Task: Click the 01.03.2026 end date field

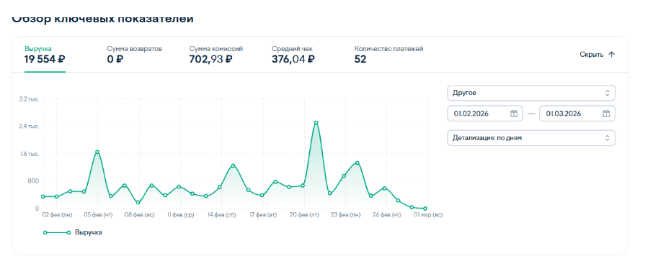Action: click(x=577, y=114)
